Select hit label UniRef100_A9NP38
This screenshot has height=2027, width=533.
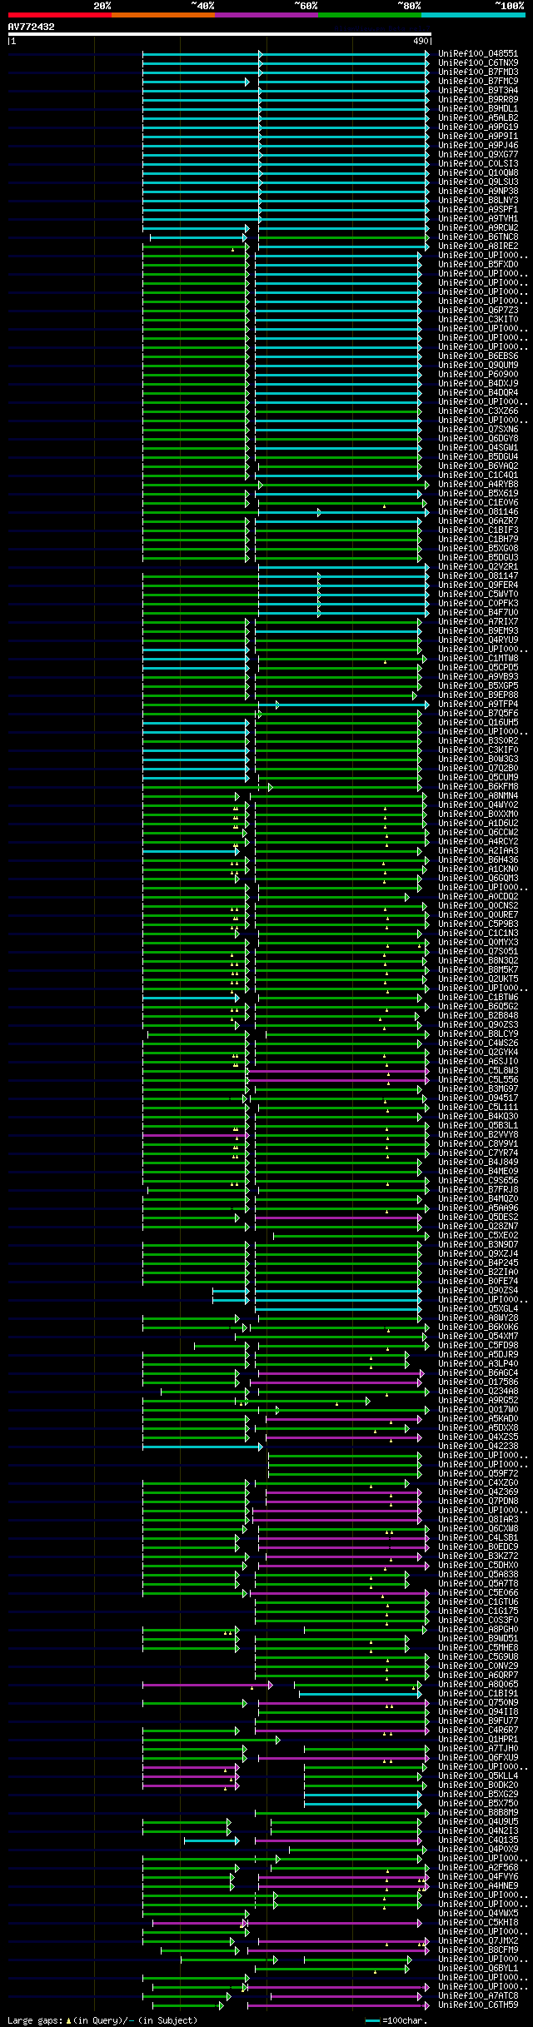click(x=478, y=191)
